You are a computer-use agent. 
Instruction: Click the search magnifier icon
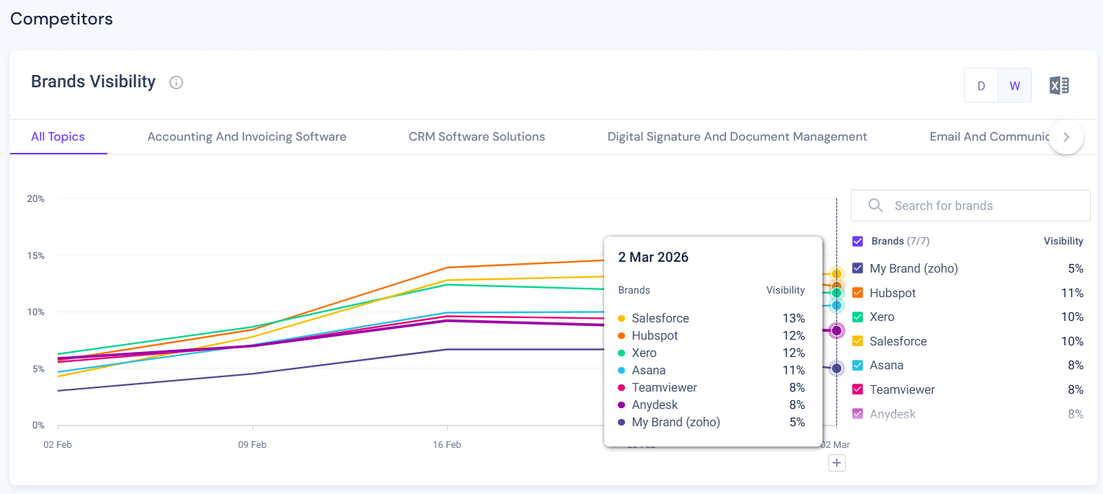point(876,206)
